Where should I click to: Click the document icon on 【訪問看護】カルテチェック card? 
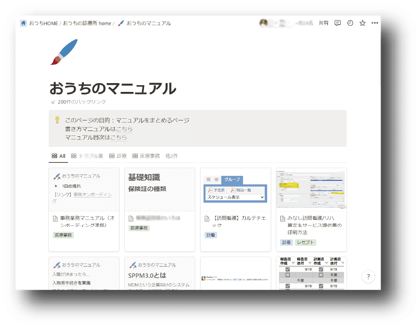tap(207, 218)
